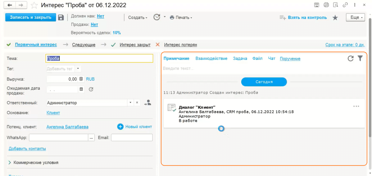This screenshot has width=372, height=176.
Task: Open the tag dropdown arrow in Тег field
Action: point(78,69)
